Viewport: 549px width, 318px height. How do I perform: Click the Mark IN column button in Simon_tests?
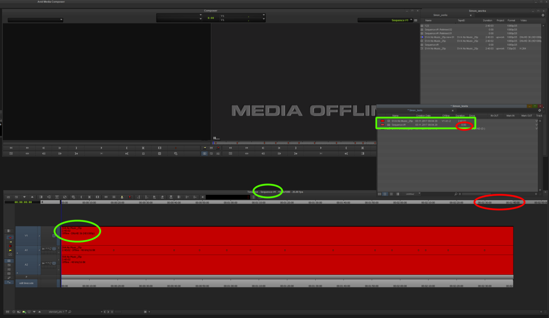point(510,115)
